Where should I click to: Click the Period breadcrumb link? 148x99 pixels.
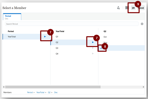[30, 92]
